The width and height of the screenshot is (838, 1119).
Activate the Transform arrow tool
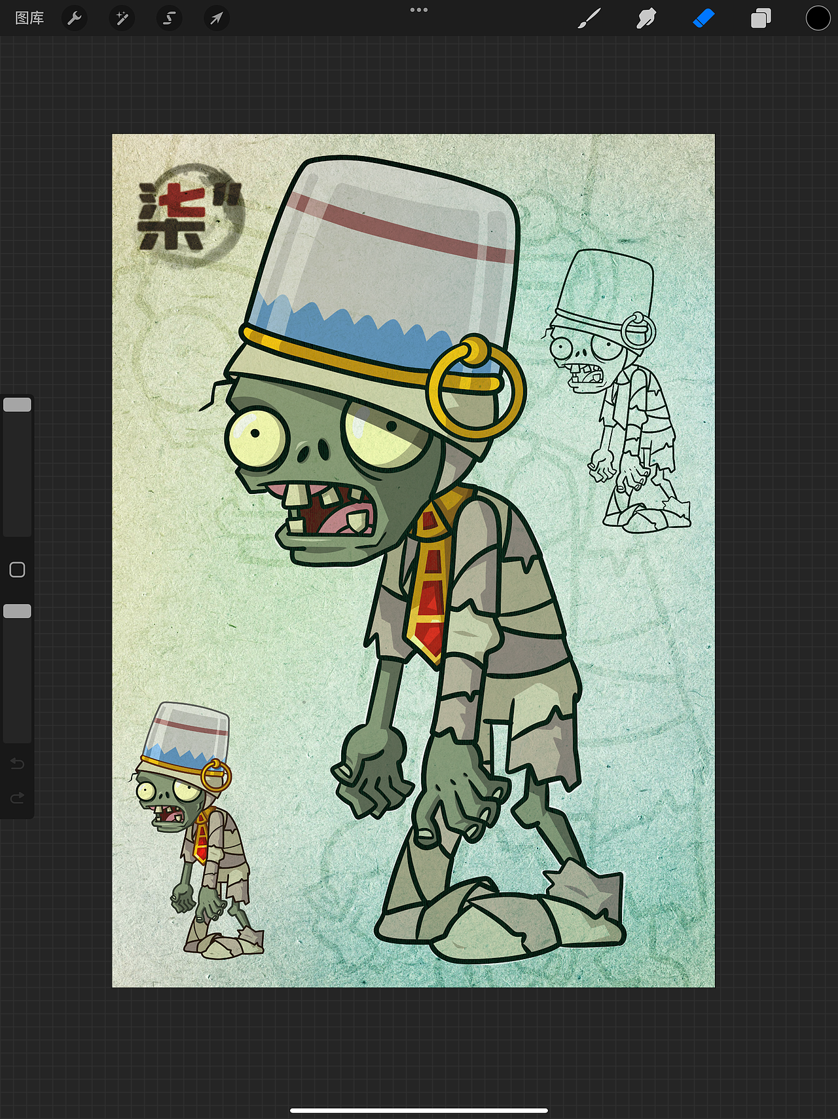tap(216, 18)
